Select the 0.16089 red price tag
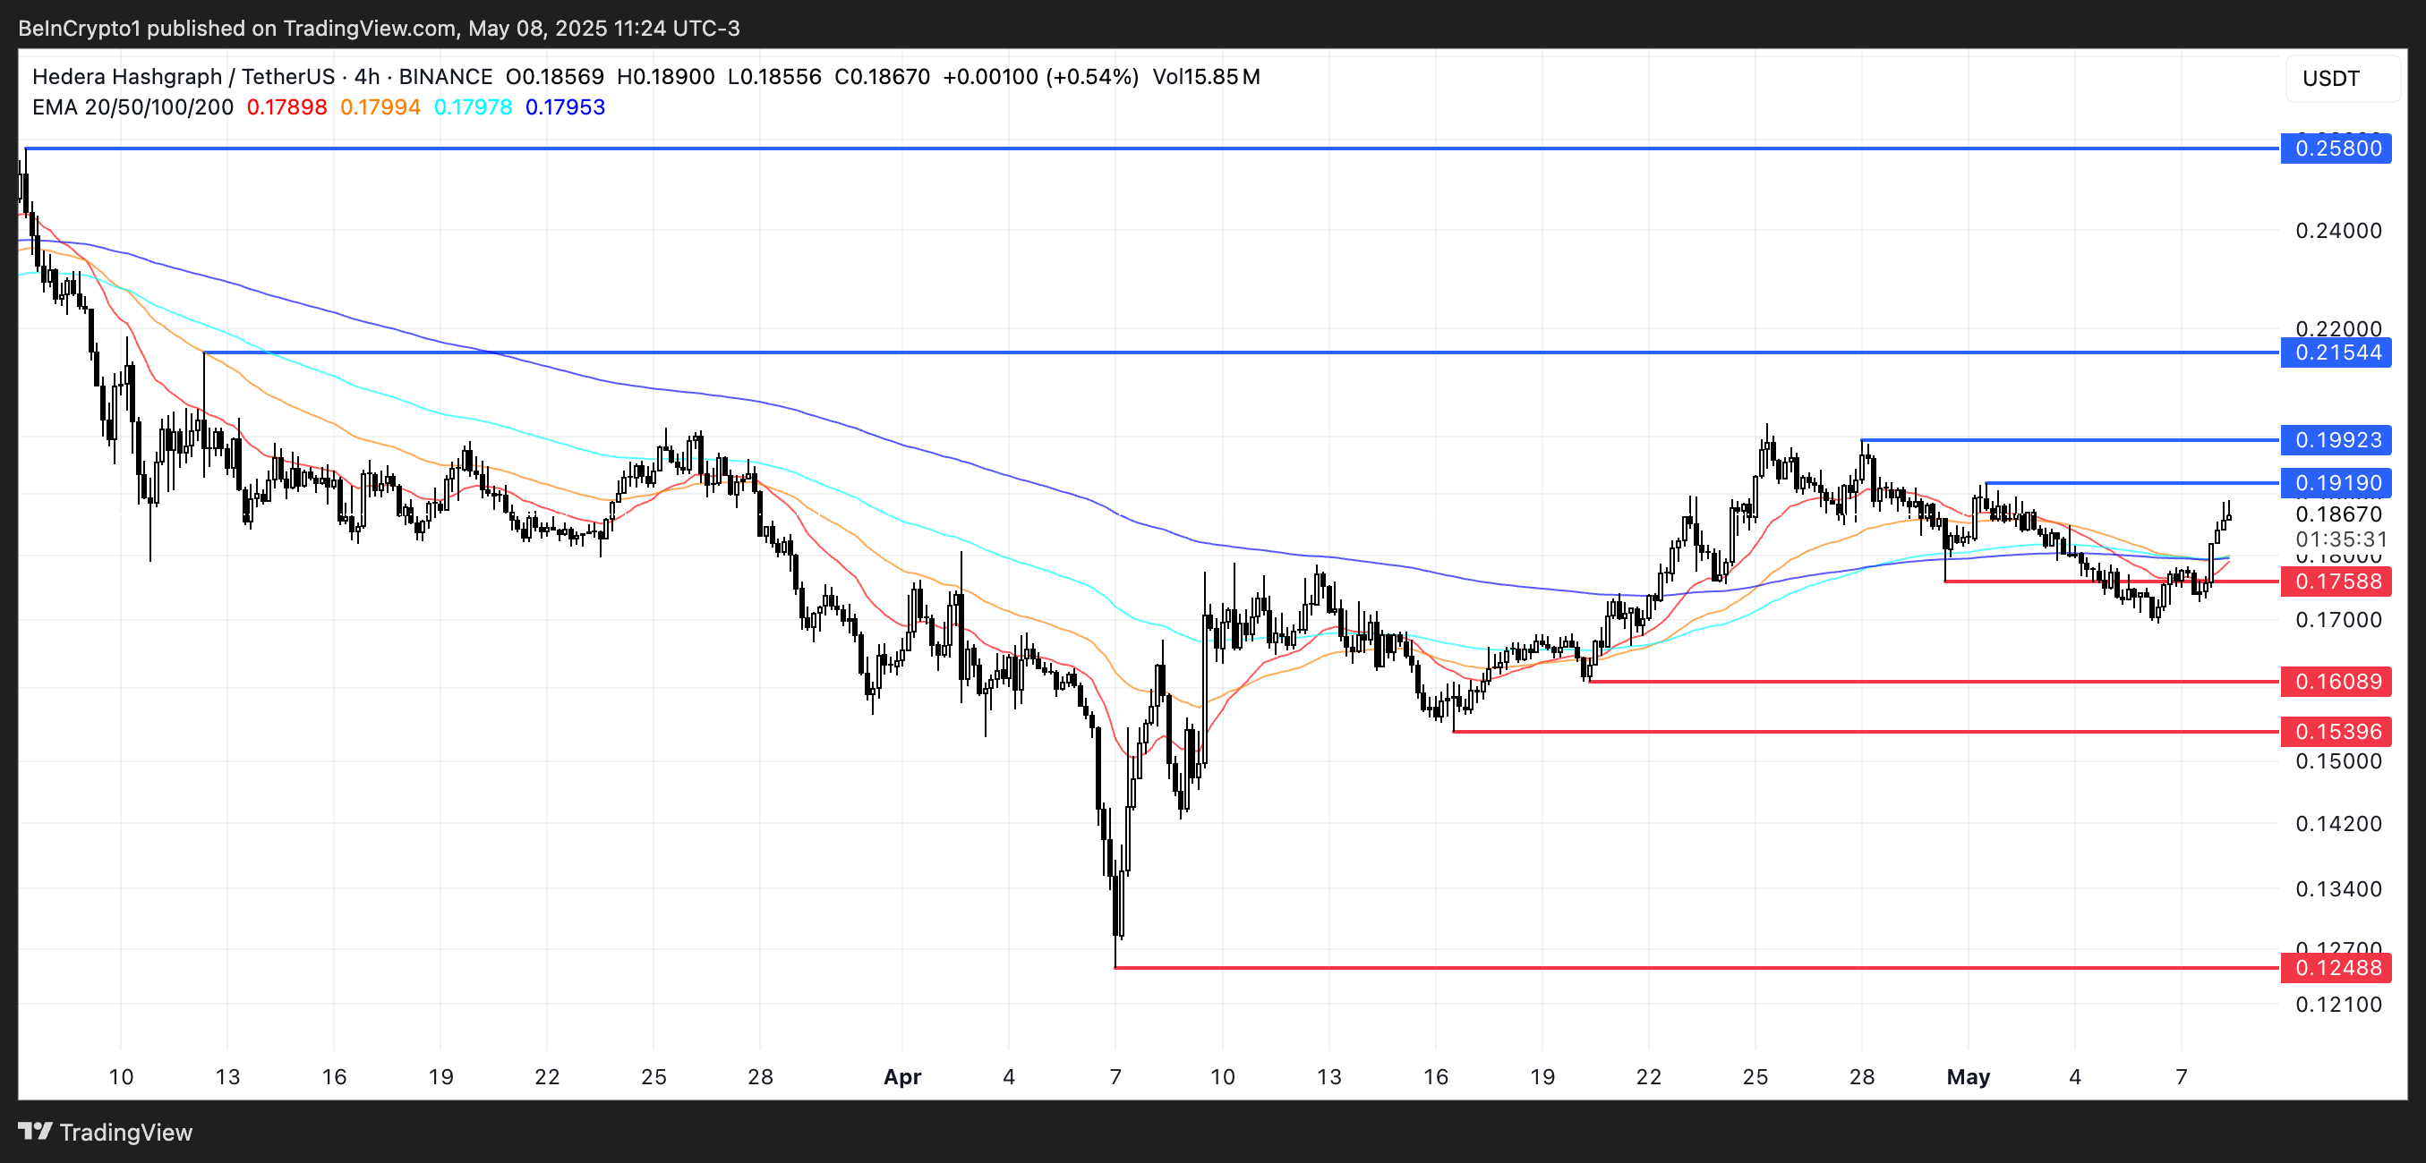Screen dimensions: 2426x1163 pyautogui.click(x=2336, y=681)
